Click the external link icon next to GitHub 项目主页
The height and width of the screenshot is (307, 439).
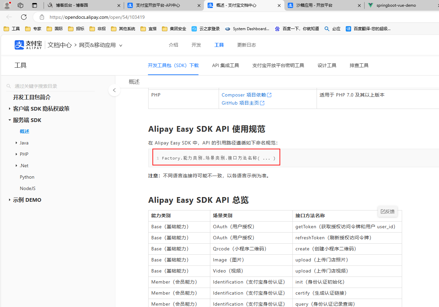click(x=262, y=103)
